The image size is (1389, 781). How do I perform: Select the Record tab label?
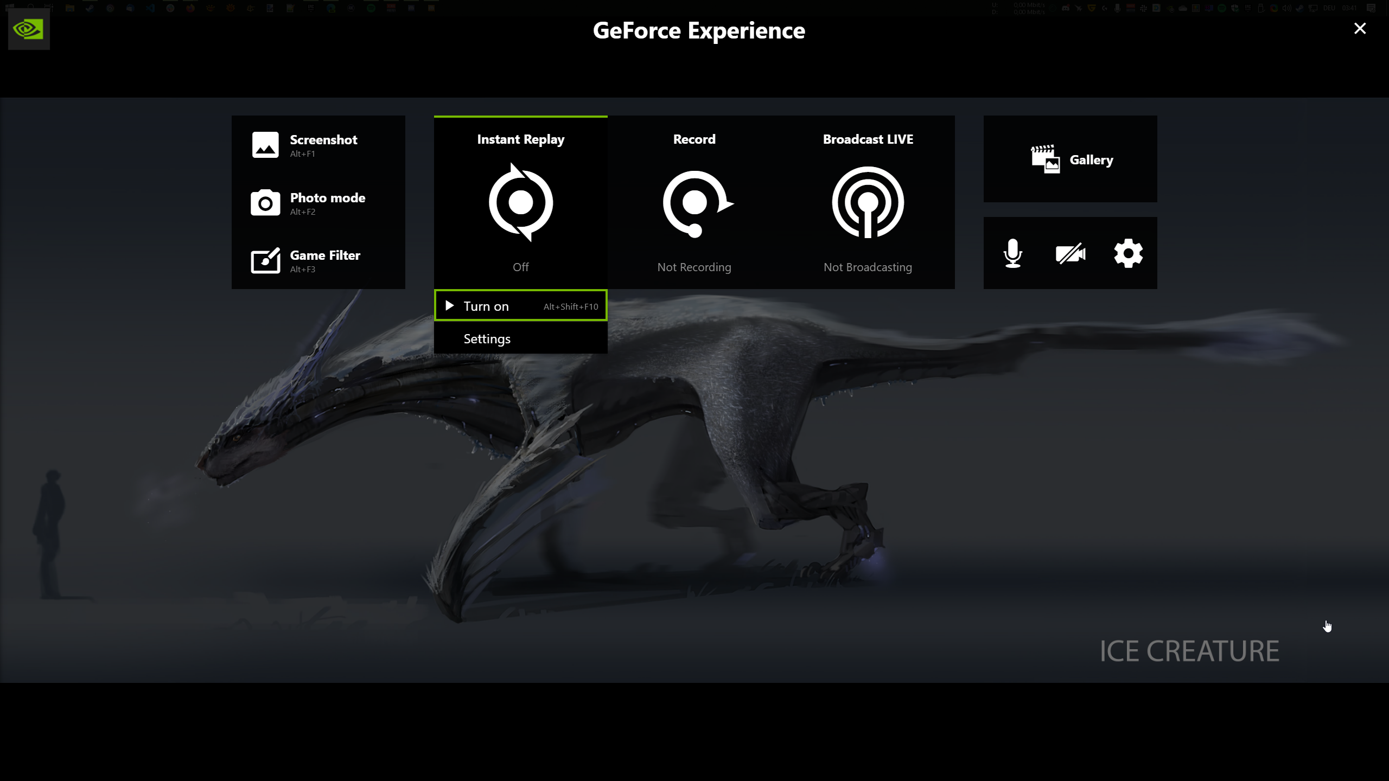pos(694,139)
